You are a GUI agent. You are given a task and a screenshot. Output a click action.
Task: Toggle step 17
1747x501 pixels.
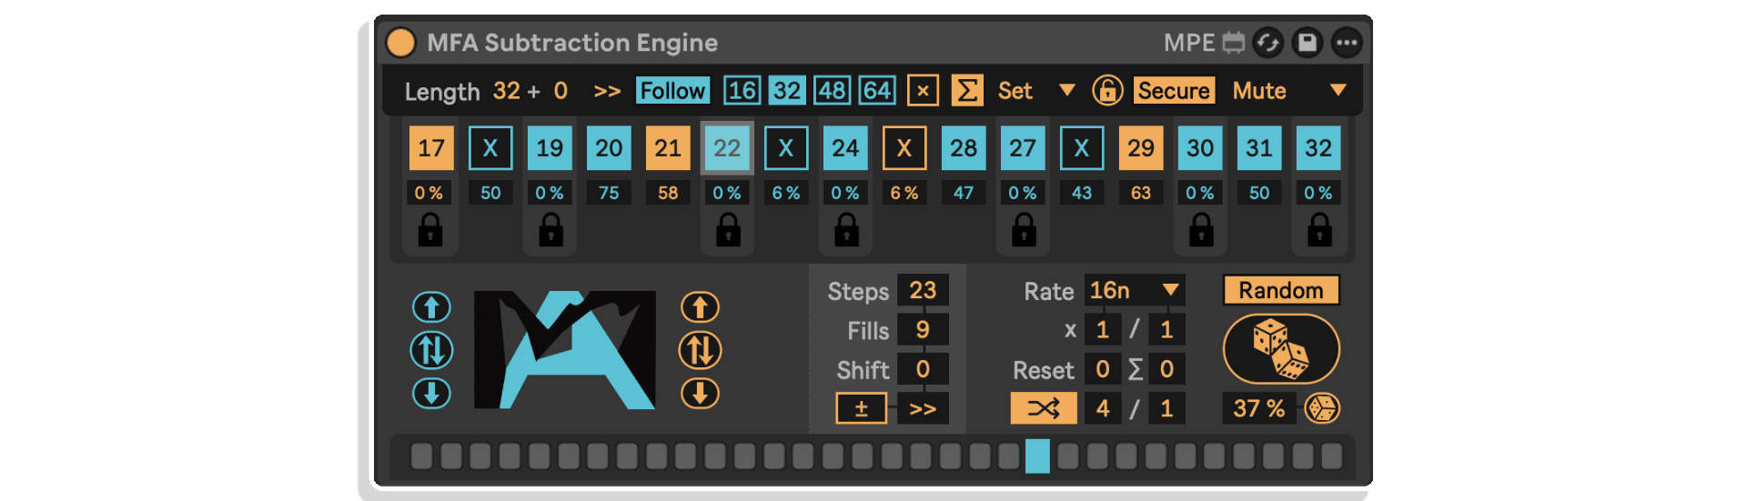pyautogui.click(x=431, y=148)
